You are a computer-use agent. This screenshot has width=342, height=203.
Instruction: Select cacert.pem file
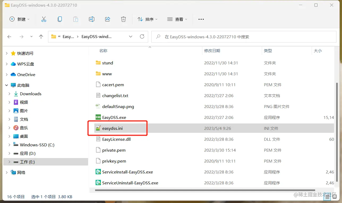point(113,85)
